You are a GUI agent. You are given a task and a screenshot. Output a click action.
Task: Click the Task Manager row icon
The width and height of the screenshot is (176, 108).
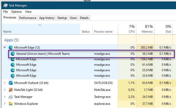[x=11, y=97]
